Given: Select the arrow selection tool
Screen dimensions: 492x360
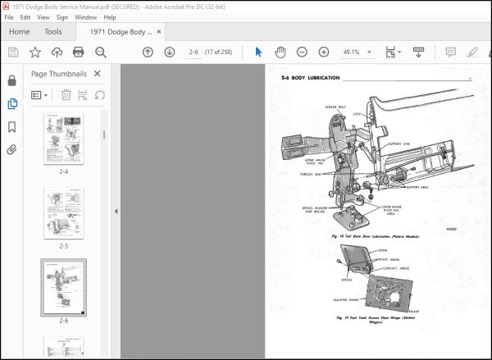Looking at the screenshot, I should pos(258,52).
